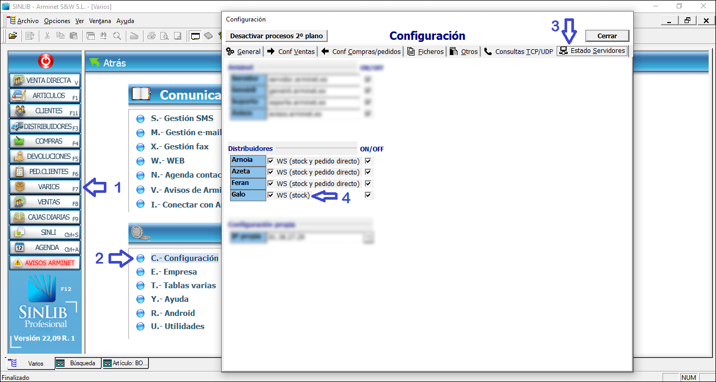
Task: Click the screen monitor toolbar icon
Action: click(x=196, y=36)
